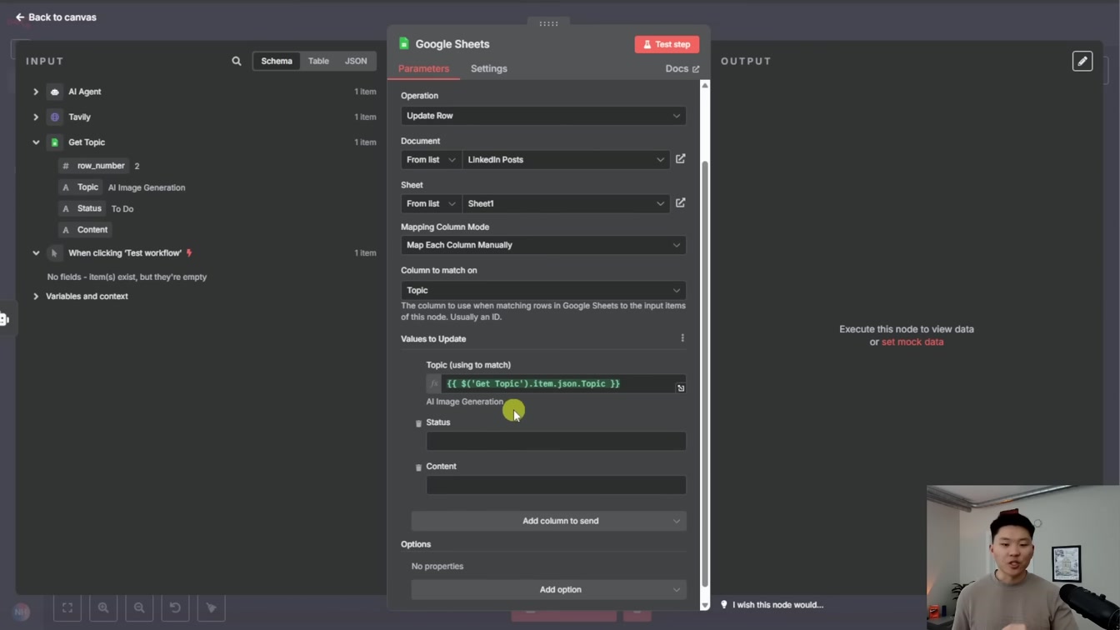Click the Get Topic sheets icon
Image resolution: width=1120 pixels, height=630 pixels.
click(x=55, y=142)
